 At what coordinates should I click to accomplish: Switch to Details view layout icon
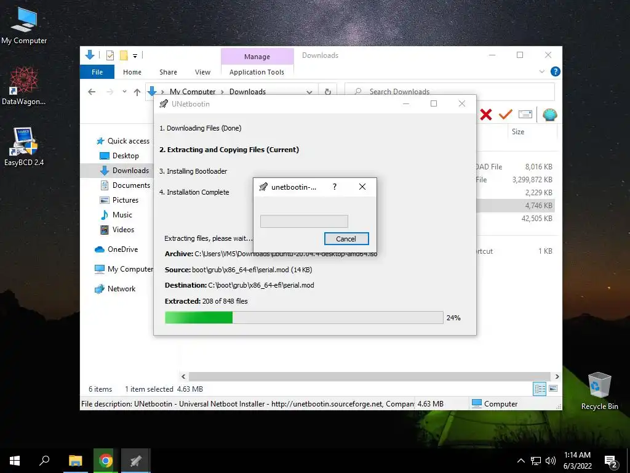click(540, 389)
